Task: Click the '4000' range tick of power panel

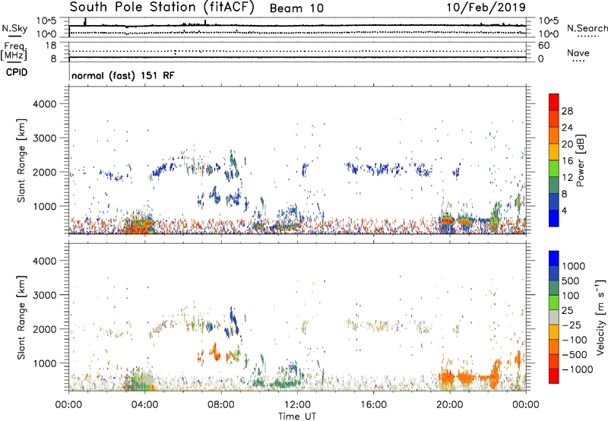Action: click(45, 104)
